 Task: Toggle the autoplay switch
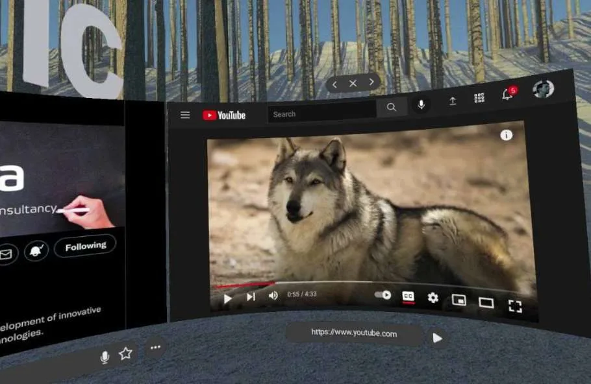coord(383,294)
